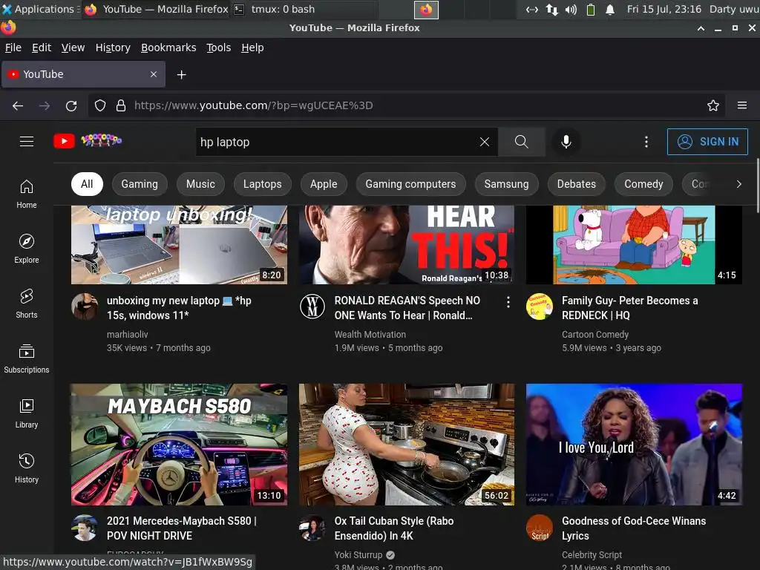Go back with Firefox back arrow
The width and height of the screenshot is (760, 570).
[x=18, y=105]
